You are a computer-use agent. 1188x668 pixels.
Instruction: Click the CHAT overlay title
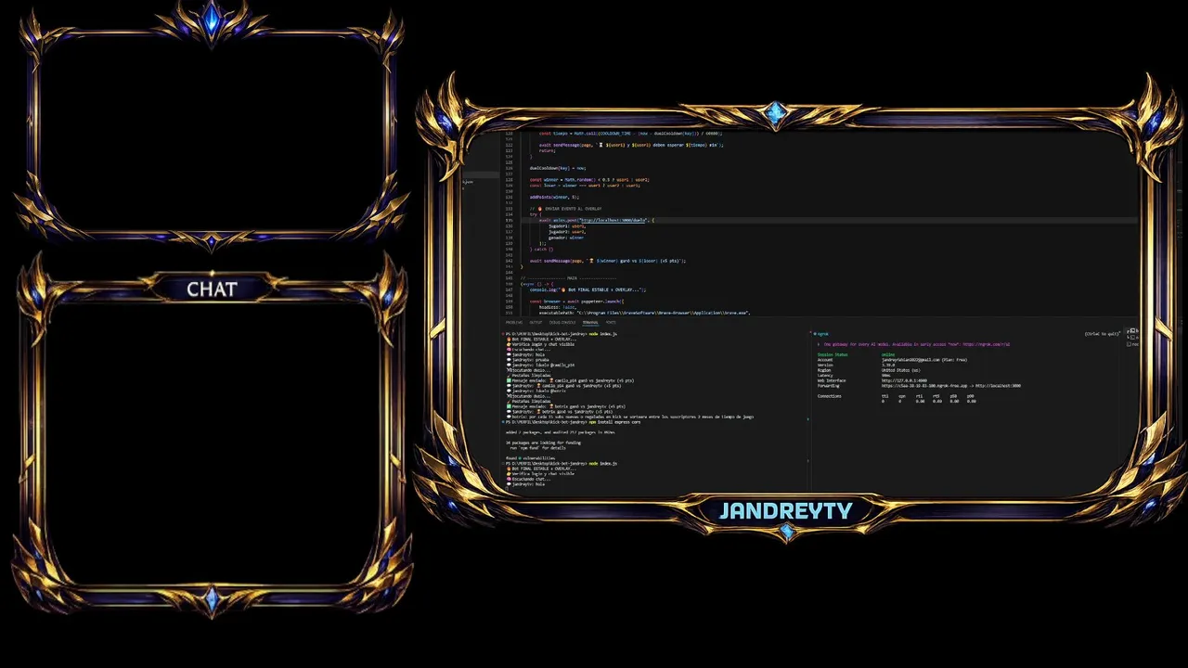(x=212, y=289)
